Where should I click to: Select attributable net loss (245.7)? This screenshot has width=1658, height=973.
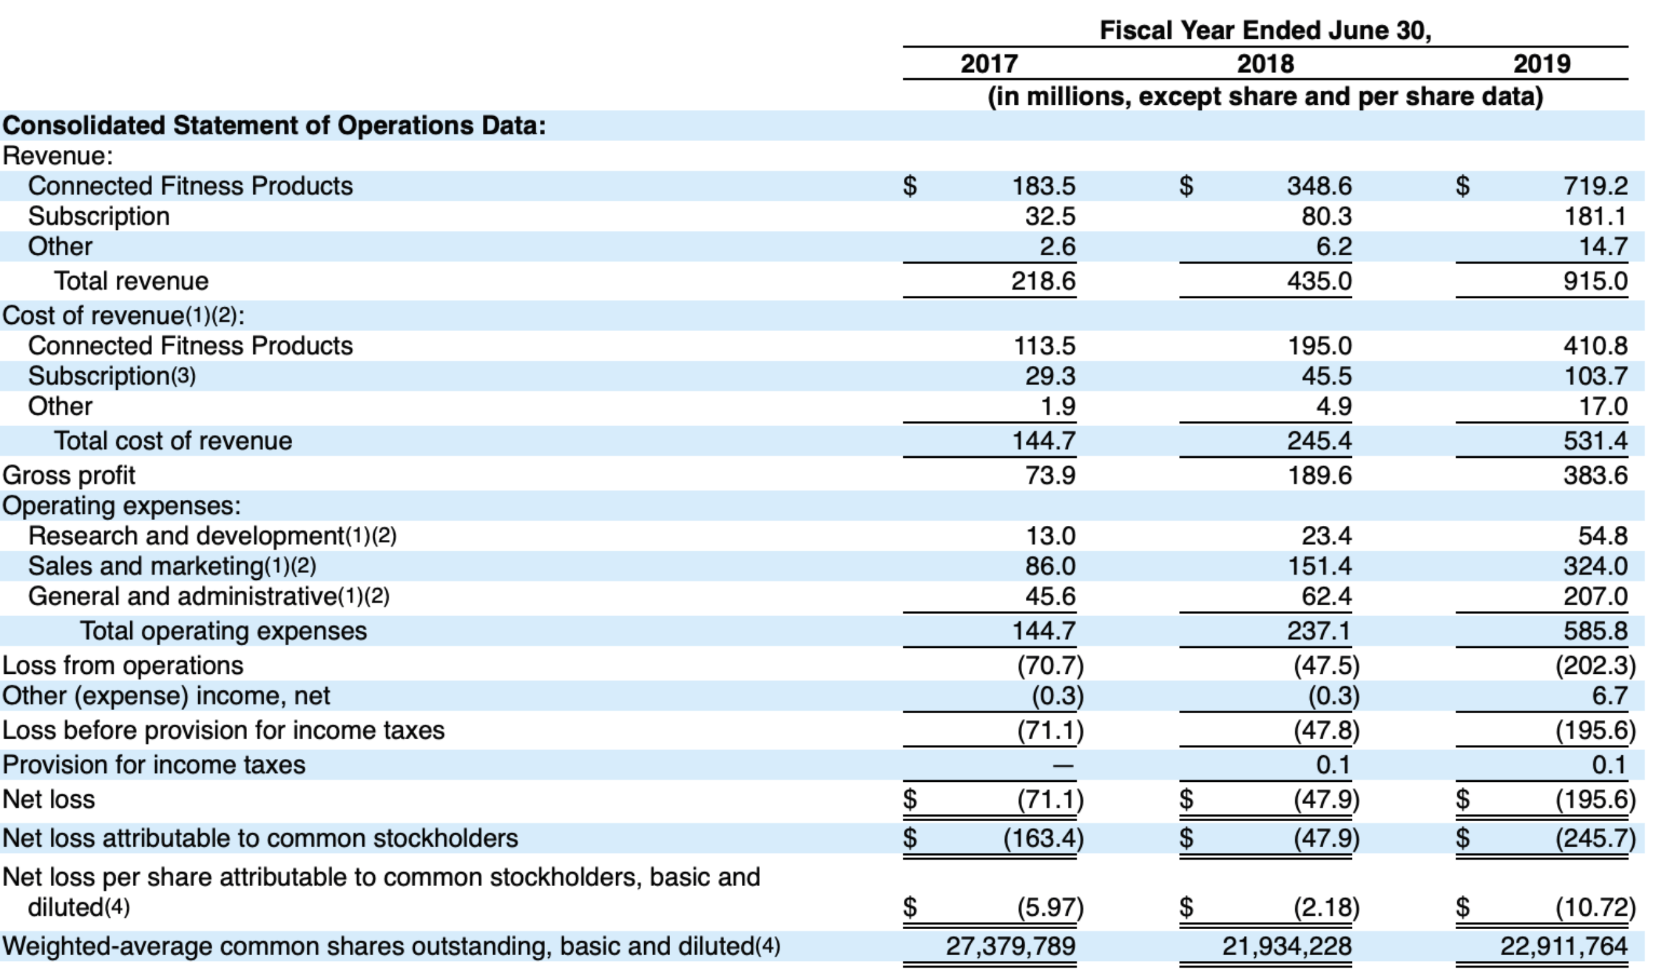click(1596, 839)
